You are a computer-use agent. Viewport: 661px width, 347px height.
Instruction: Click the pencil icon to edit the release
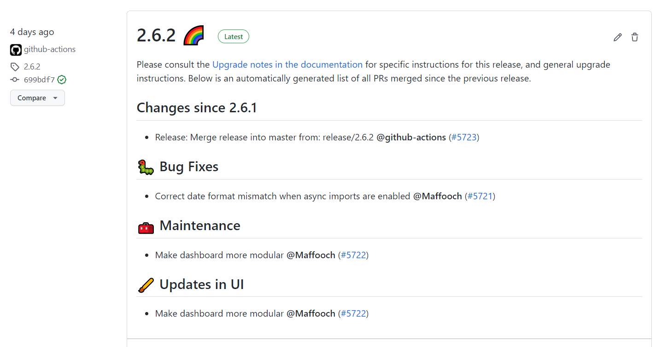point(617,37)
